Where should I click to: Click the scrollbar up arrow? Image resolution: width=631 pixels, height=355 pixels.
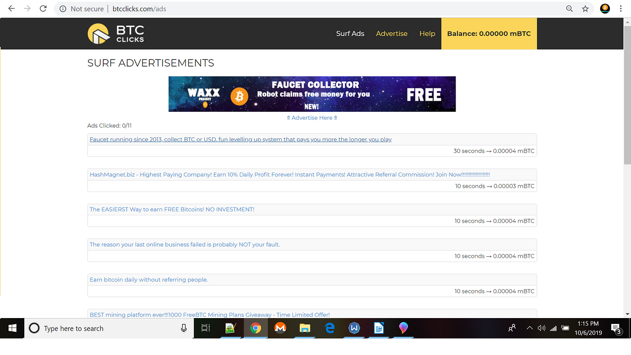tap(627, 21)
